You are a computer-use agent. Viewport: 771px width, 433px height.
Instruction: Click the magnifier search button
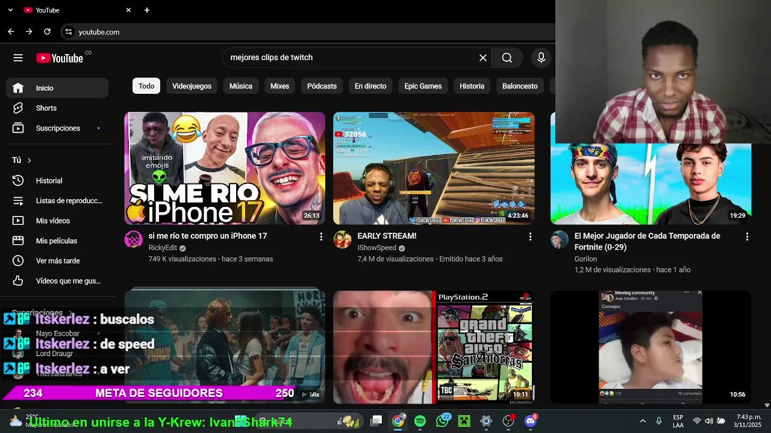click(507, 58)
